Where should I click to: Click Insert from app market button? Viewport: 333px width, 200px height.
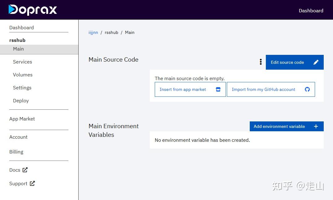click(x=190, y=89)
